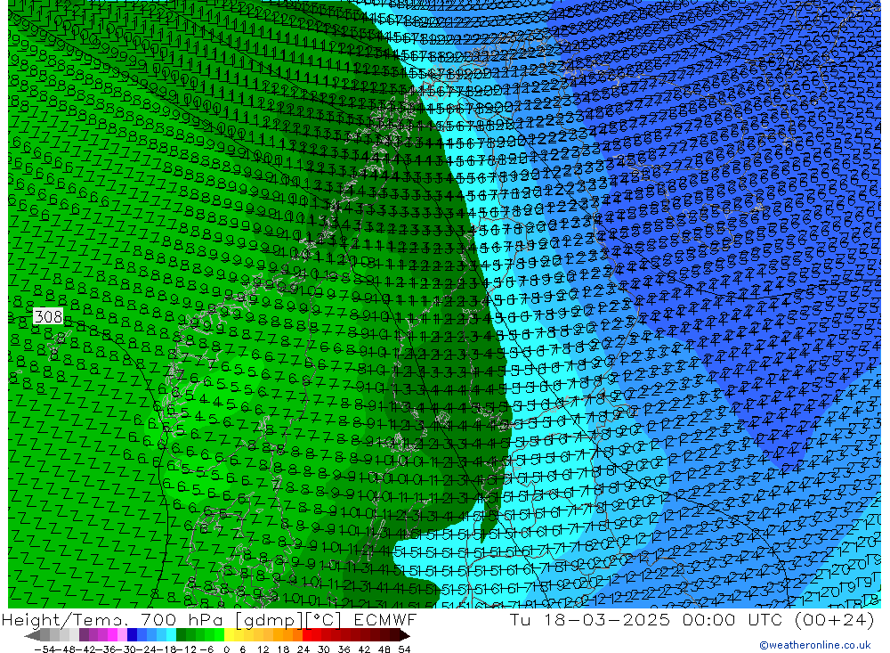Select the dark blue legend swatch at -30
890x653 pixels.
[133, 635]
